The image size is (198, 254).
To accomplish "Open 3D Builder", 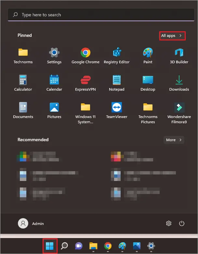I will (179, 56).
